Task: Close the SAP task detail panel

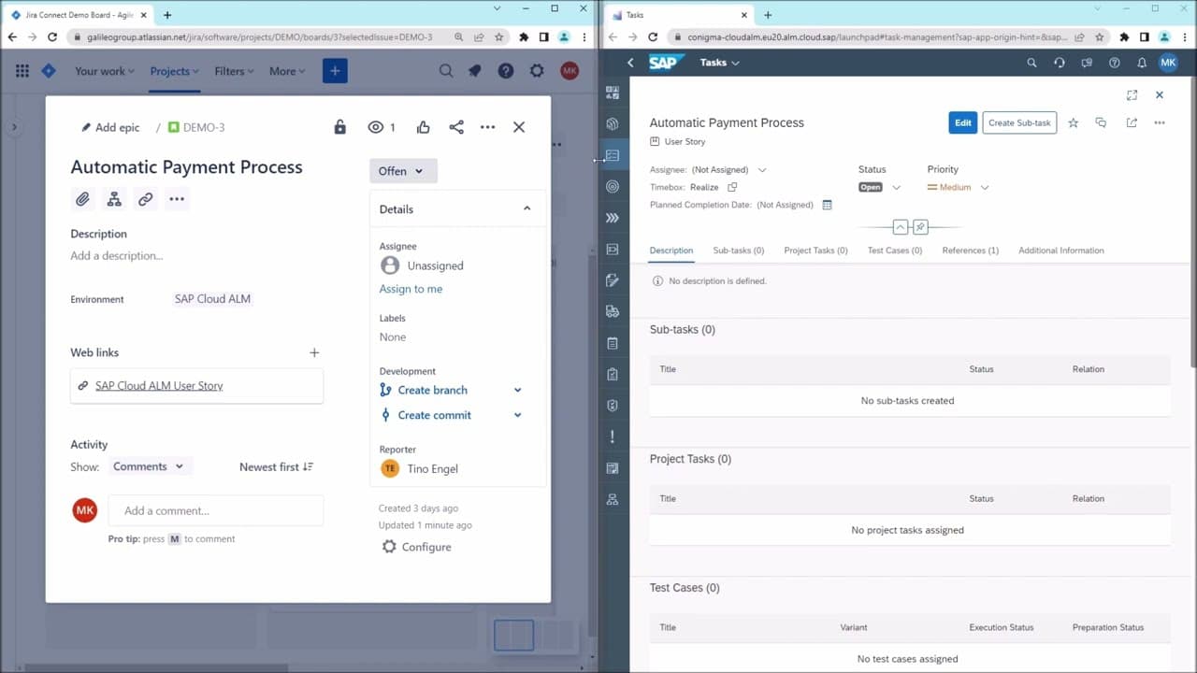Action: pos(1160,94)
